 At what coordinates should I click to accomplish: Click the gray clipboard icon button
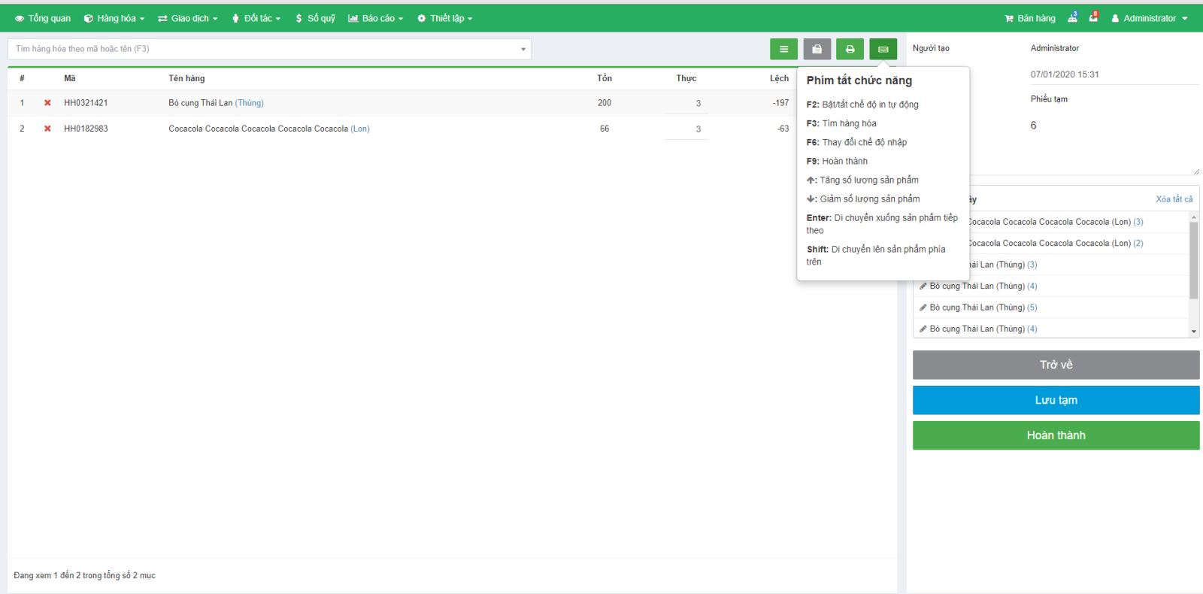pos(817,50)
